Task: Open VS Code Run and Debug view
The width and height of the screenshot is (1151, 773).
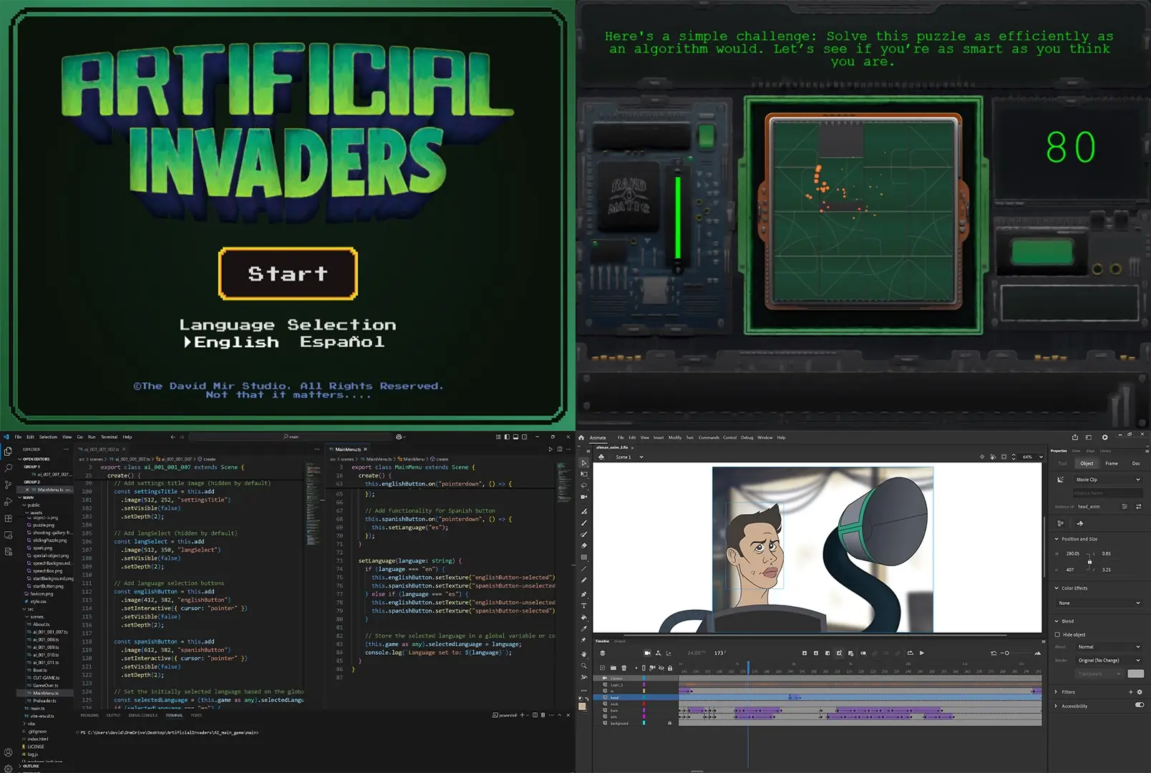Action: [8, 502]
